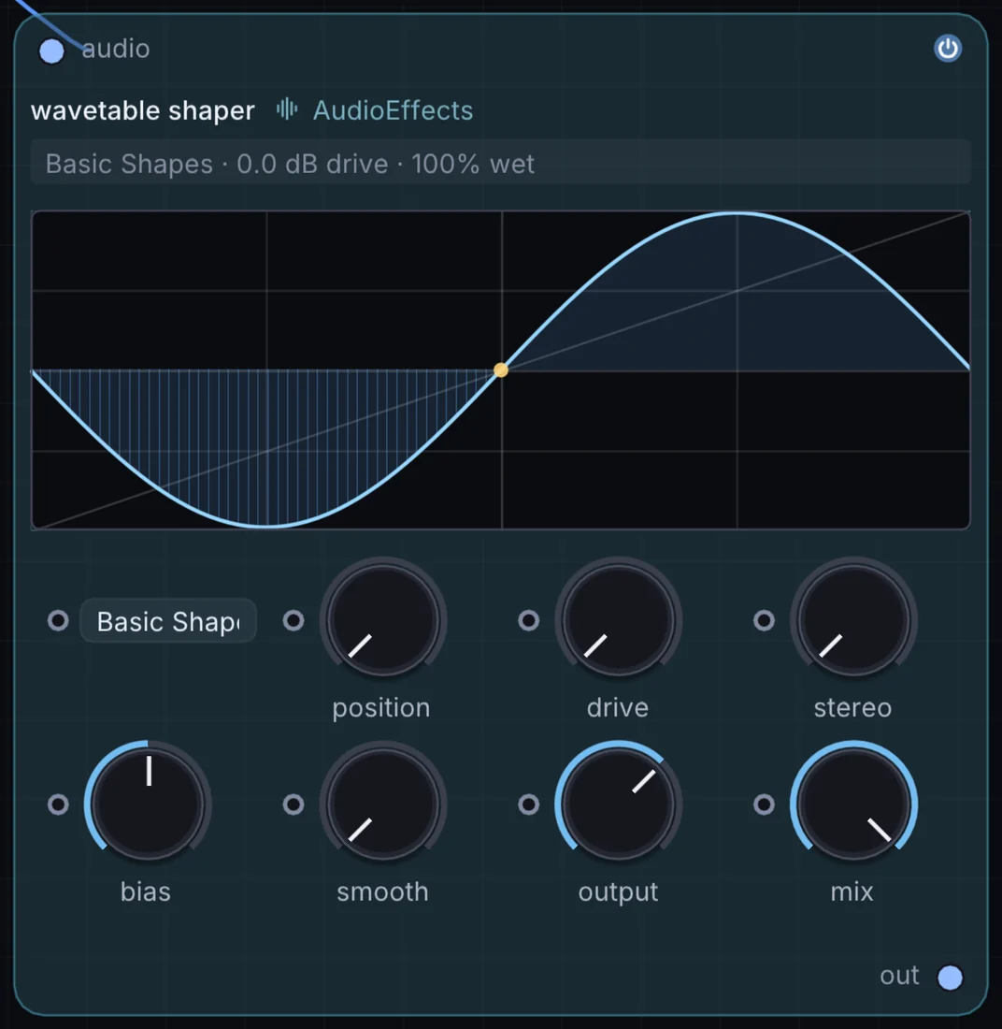The width and height of the screenshot is (1002, 1029).
Task: Click the Basic Shapes summary bar
Action: coord(500,163)
